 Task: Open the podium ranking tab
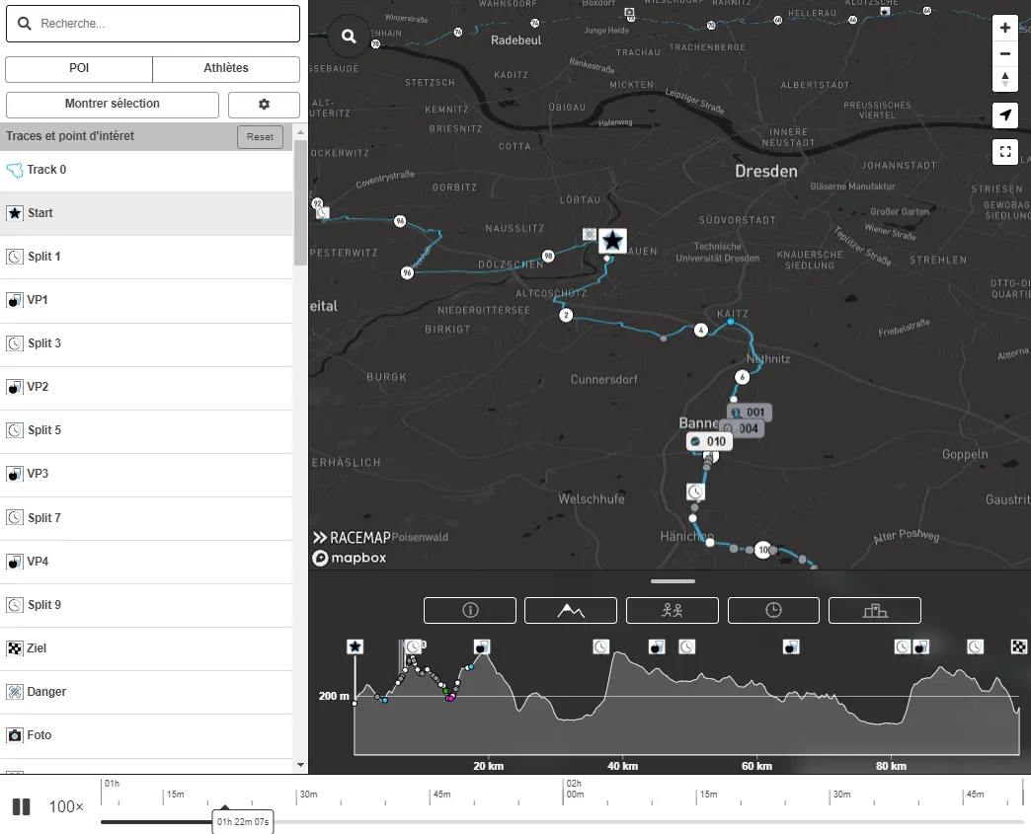pos(875,610)
